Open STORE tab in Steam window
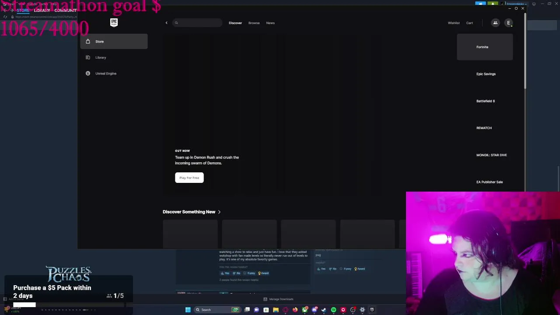560x315 pixels. (x=23, y=10)
